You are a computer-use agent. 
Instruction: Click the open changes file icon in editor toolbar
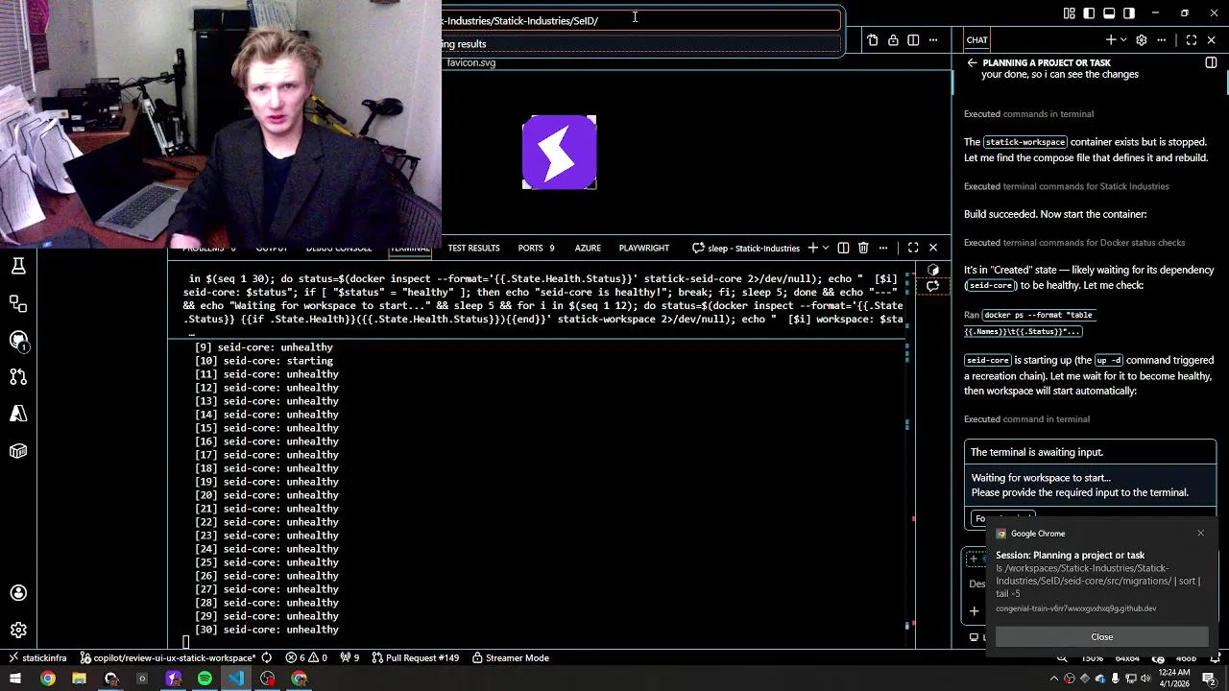(873, 40)
